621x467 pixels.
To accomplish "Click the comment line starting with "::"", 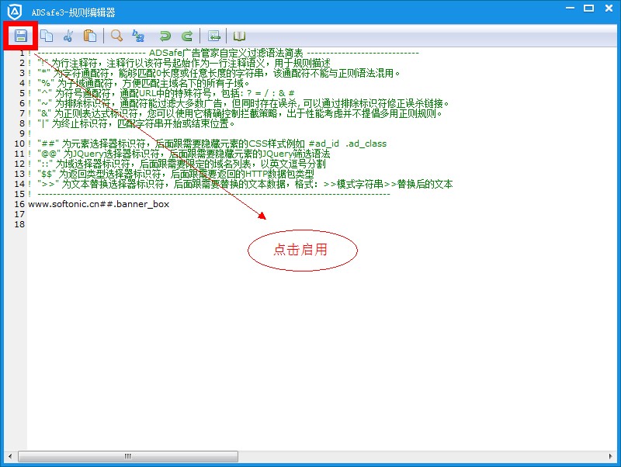I will coord(177,164).
